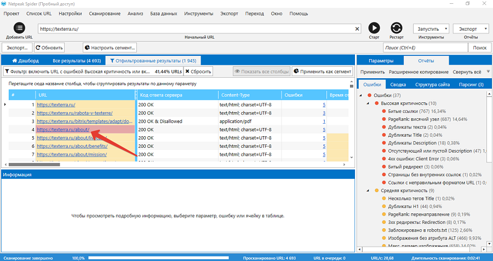
Task: Sort by the Content-Type column header
Action: tap(250, 95)
